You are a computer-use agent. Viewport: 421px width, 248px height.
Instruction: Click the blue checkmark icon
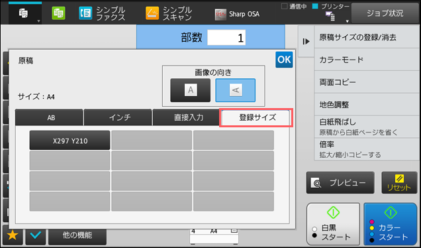[36, 235]
